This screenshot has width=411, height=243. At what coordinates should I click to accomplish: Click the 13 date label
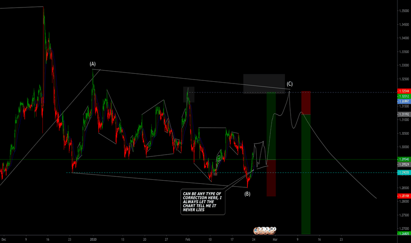coord(123,239)
